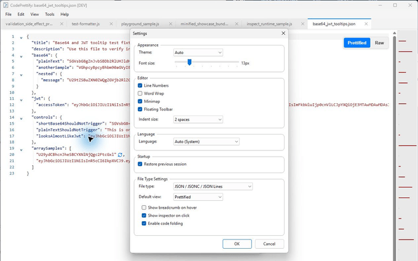Click the "anotherSample" key on line 6
The image size is (418, 261).
(55, 68)
